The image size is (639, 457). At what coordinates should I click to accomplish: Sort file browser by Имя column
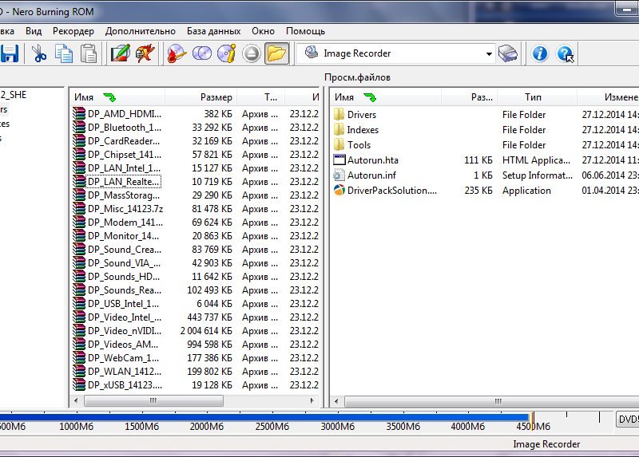[x=387, y=97]
